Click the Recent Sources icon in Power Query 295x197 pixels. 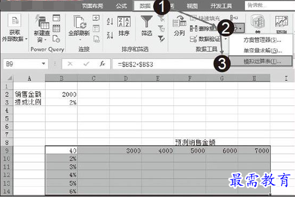coord(56,39)
